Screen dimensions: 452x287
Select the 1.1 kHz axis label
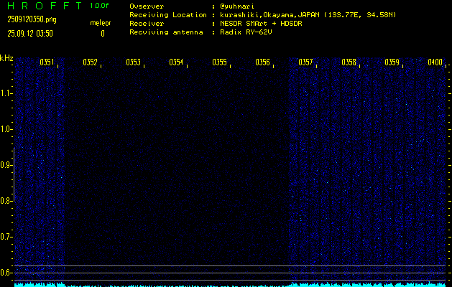click(x=6, y=93)
